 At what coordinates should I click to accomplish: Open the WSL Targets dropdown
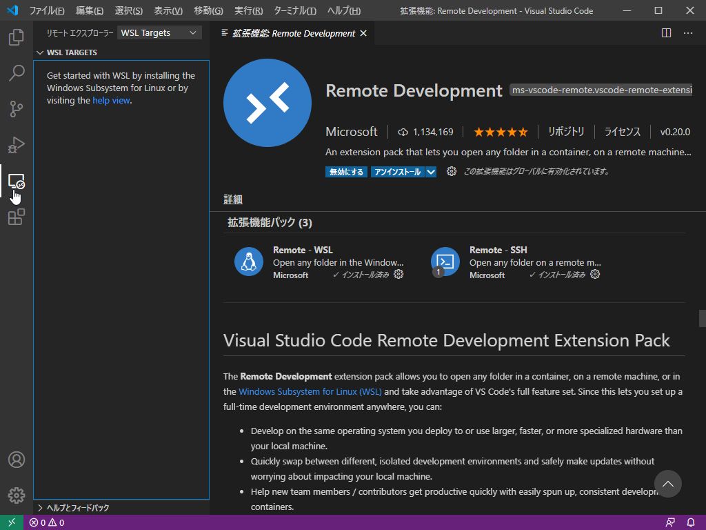tap(159, 33)
